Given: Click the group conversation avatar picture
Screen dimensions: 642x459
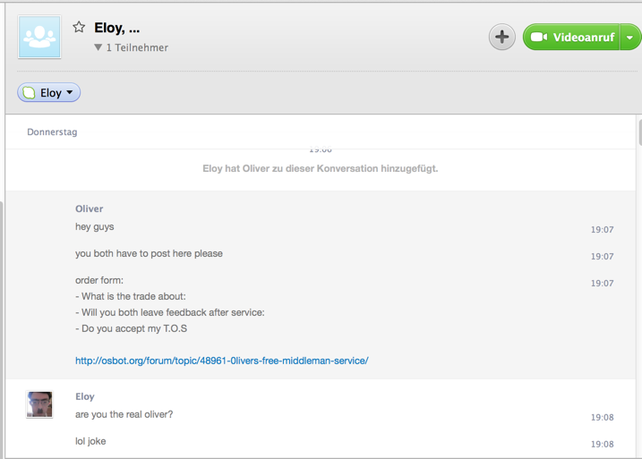Looking at the screenshot, I should click(x=39, y=37).
